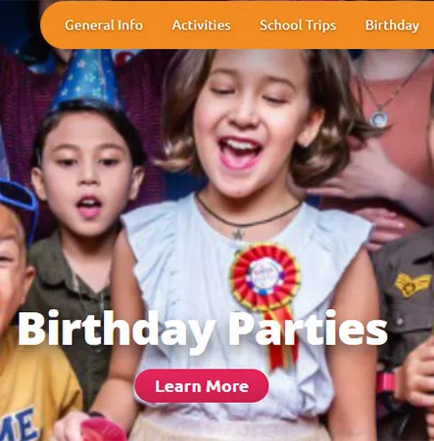434x441 pixels.
Task: Click the blue sunglasses at the left edge
Action: pos(18,202)
